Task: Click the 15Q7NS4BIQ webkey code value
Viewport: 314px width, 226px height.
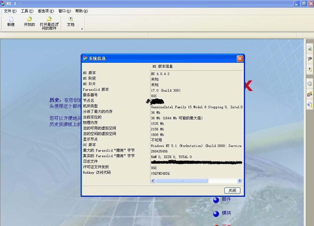Action: pyautogui.click(x=160, y=173)
